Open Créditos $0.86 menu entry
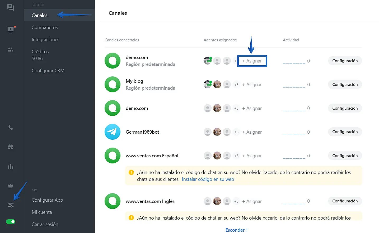 40,55
